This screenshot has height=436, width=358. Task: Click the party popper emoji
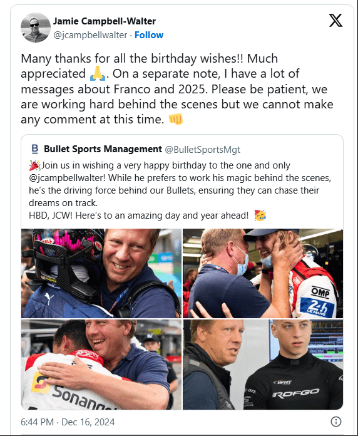click(34, 165)
